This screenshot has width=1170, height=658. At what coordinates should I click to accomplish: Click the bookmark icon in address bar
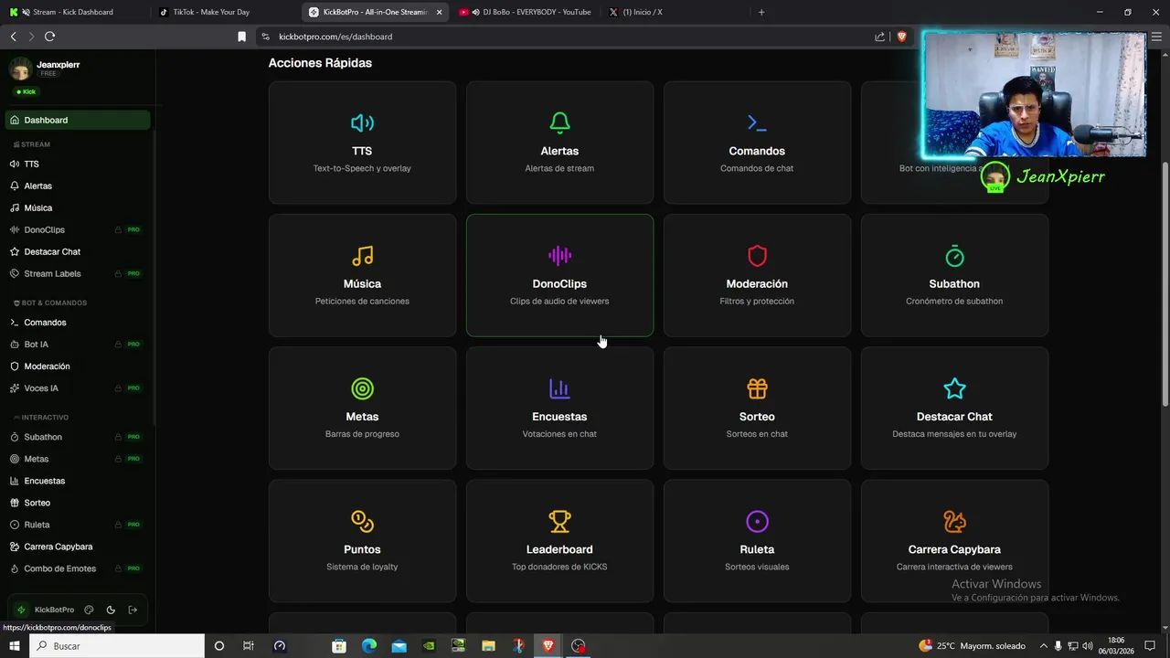click(x=241, y=37)
